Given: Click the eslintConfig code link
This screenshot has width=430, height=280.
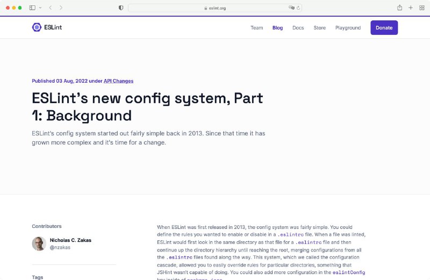Looking at the screenshot, I should 348,272.
